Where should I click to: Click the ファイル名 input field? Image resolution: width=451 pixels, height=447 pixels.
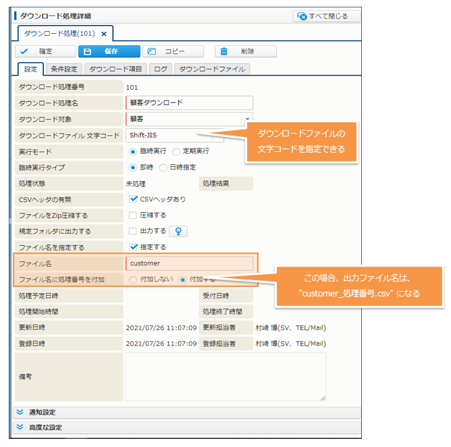tap(189, 263)
